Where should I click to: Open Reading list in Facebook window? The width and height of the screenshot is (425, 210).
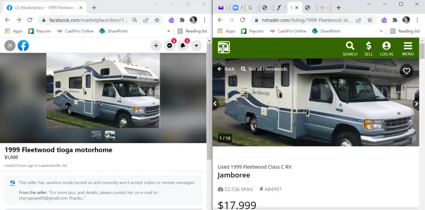(192, 31)
